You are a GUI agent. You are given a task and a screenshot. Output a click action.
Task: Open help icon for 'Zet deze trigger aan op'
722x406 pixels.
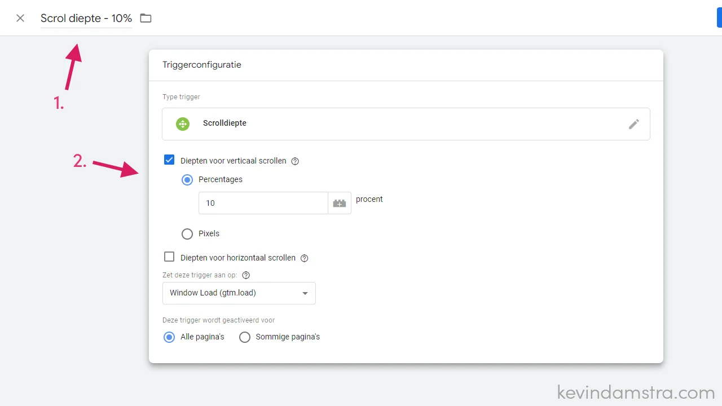[246, 275]
